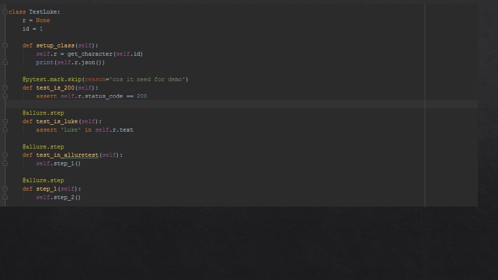Click the 200 numeric literal in assert
This screenshot has height=280, width=498.
pos(142,96)
